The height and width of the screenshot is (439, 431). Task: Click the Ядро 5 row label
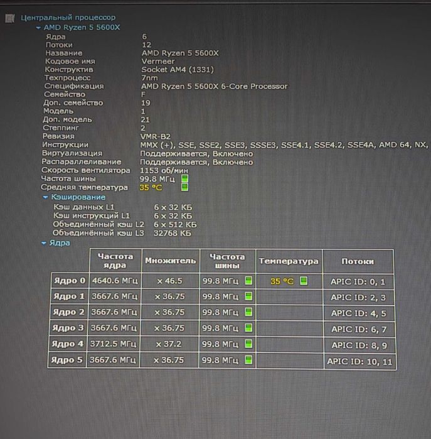pos(67,360)
